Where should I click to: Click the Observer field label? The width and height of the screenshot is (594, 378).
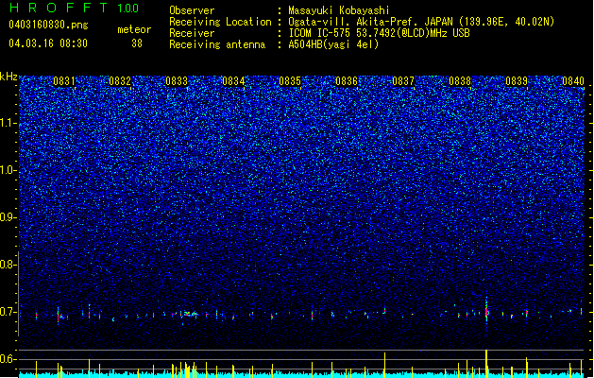[192, 10]
